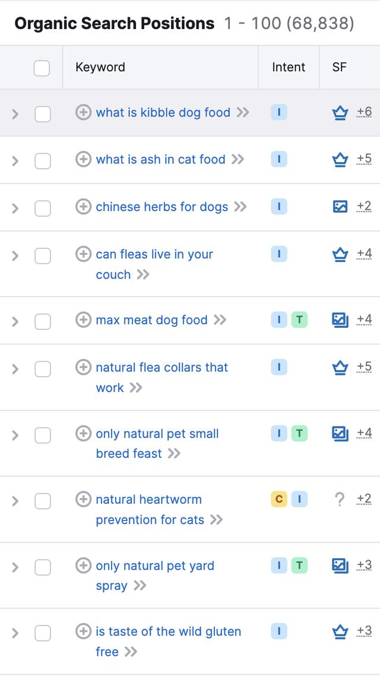
Task: Check the box for 'chinese herbs for dogs'
Action: 43,209
